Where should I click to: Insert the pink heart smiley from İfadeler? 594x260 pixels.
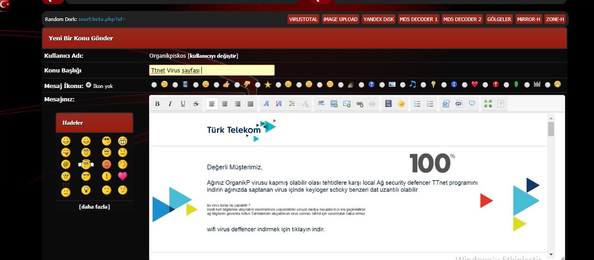coord(122,176)
